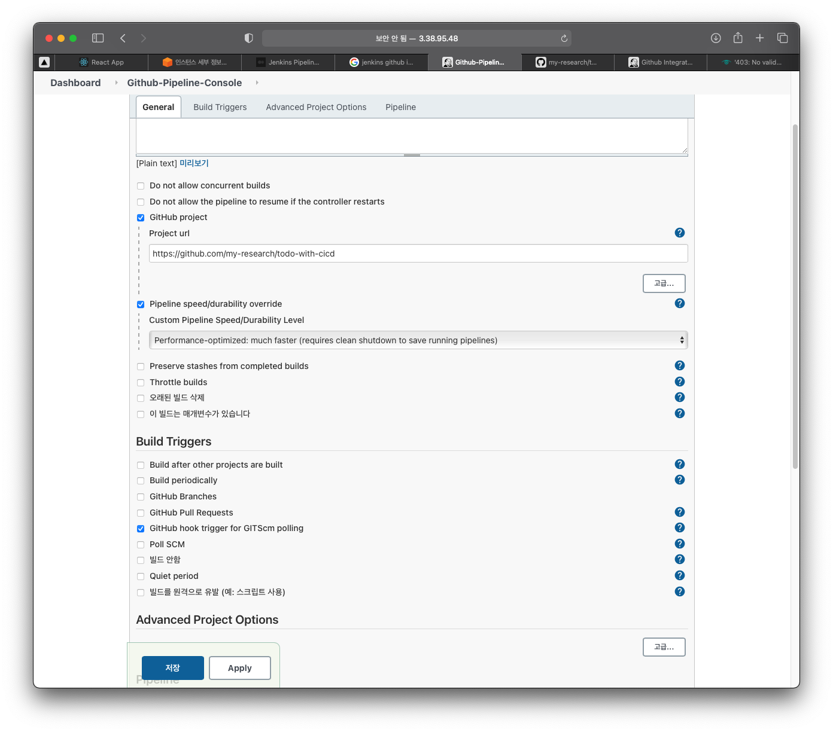Open help for 이 빌드는 매개변수가 있습니다

click(679, 413)
